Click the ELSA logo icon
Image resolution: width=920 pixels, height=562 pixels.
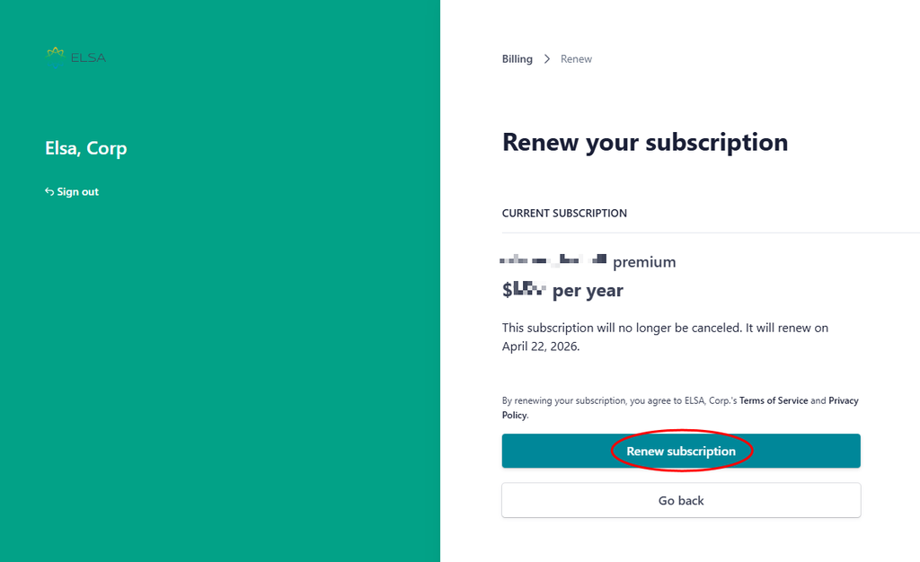tap(56, 57)
